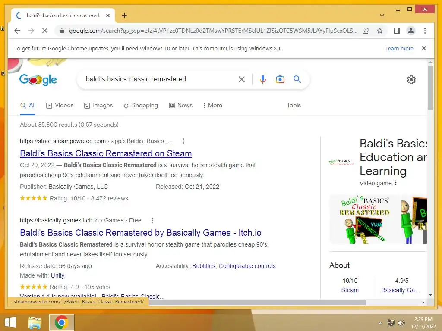Open File Explorer from the taskbar

coord(35,322)
